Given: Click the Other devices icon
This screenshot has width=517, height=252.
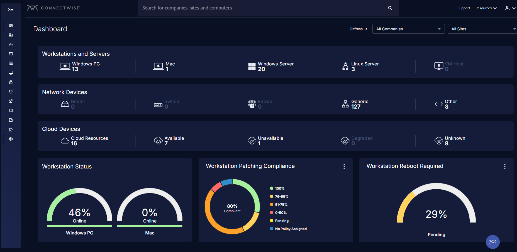Looking at the screenshot, I should [x=439, y=104].
